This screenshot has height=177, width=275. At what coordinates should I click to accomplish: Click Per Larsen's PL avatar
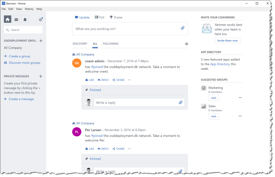[x=77, y=132]
